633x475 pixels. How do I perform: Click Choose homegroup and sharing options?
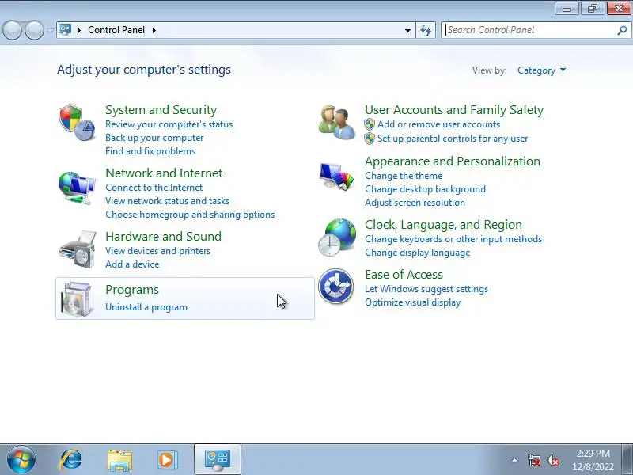(x=190, y=215)
